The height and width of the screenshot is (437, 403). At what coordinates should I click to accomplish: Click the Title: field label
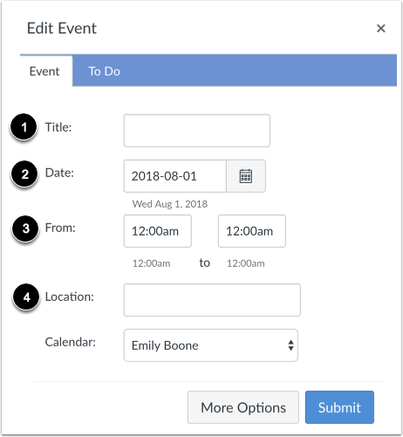point(58,127)
